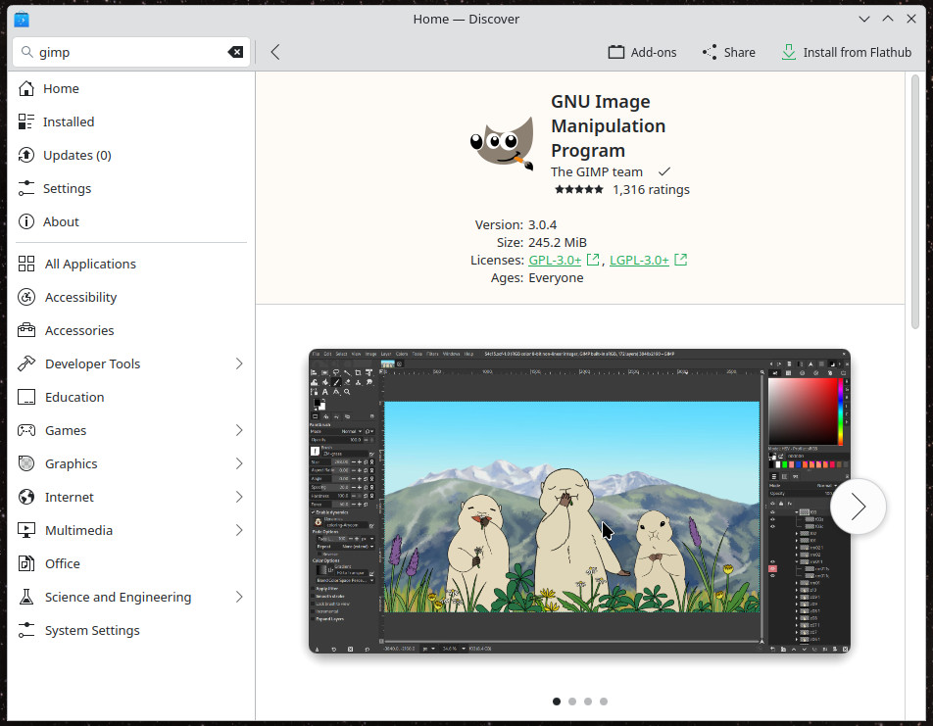Viewport: 933px width, 726px height.
Task: Click the search magnifier icon
Action: point(26,52)
